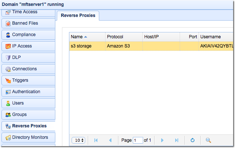
Task: Click the Compliance officer icon
Action: (8, 35)
